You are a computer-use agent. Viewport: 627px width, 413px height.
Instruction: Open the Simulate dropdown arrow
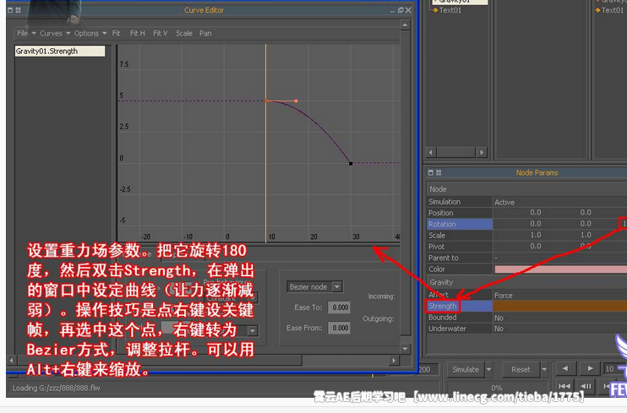[488, 369]
